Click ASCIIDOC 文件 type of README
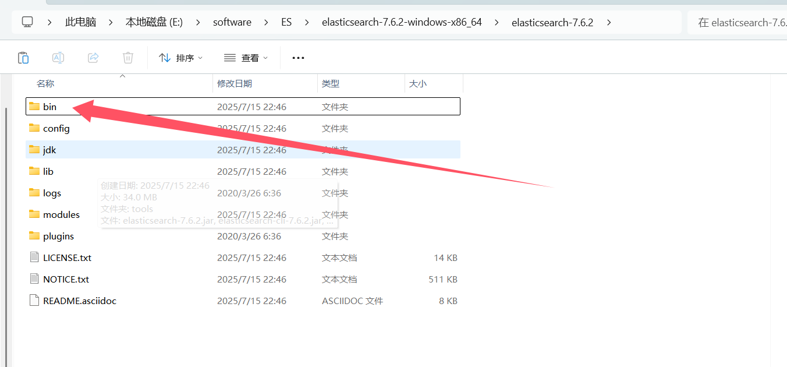 [x=352, y=301]
